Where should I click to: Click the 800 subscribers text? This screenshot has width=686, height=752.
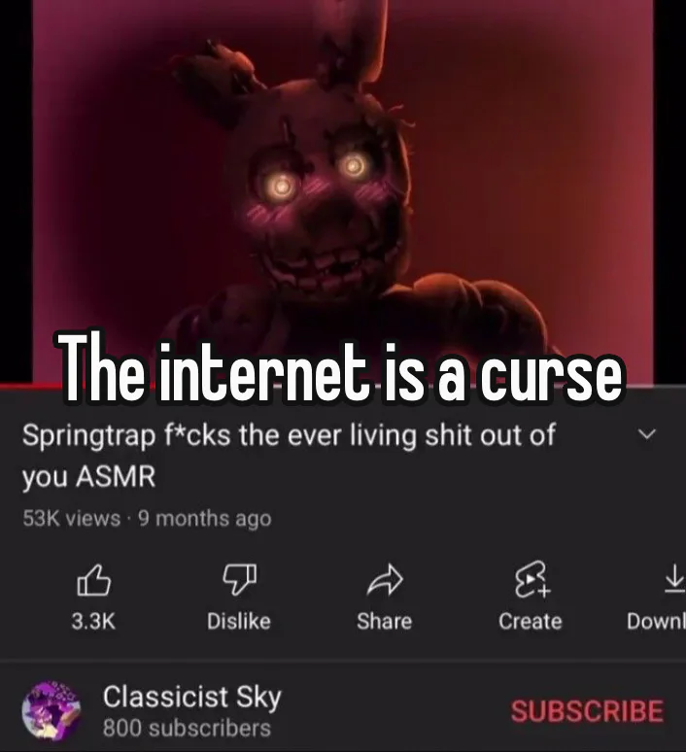point(187,728)
